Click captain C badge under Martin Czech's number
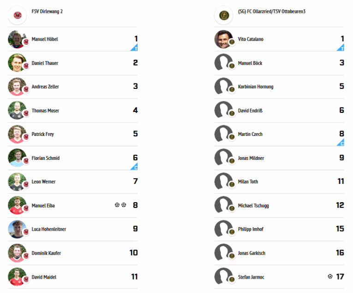 tap(341, 142)
